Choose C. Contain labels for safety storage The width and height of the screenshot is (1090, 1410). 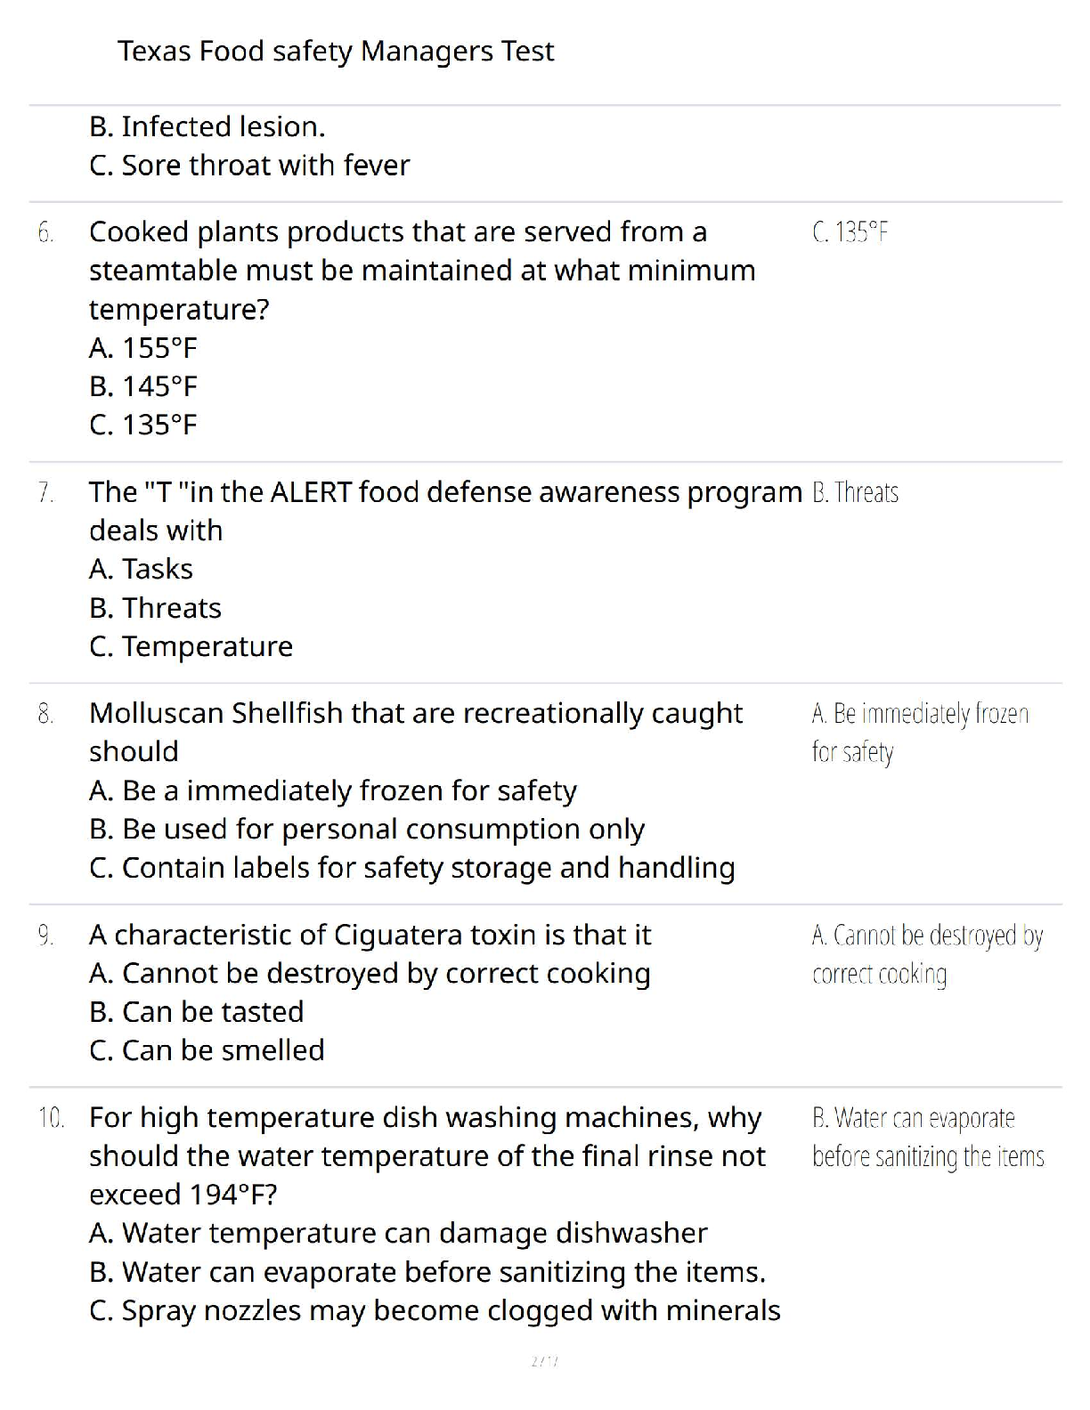[x=412, y=868]
